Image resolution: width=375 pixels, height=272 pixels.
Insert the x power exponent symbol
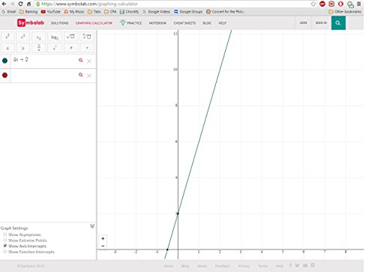pyautogui.click(x=23, y=37)
